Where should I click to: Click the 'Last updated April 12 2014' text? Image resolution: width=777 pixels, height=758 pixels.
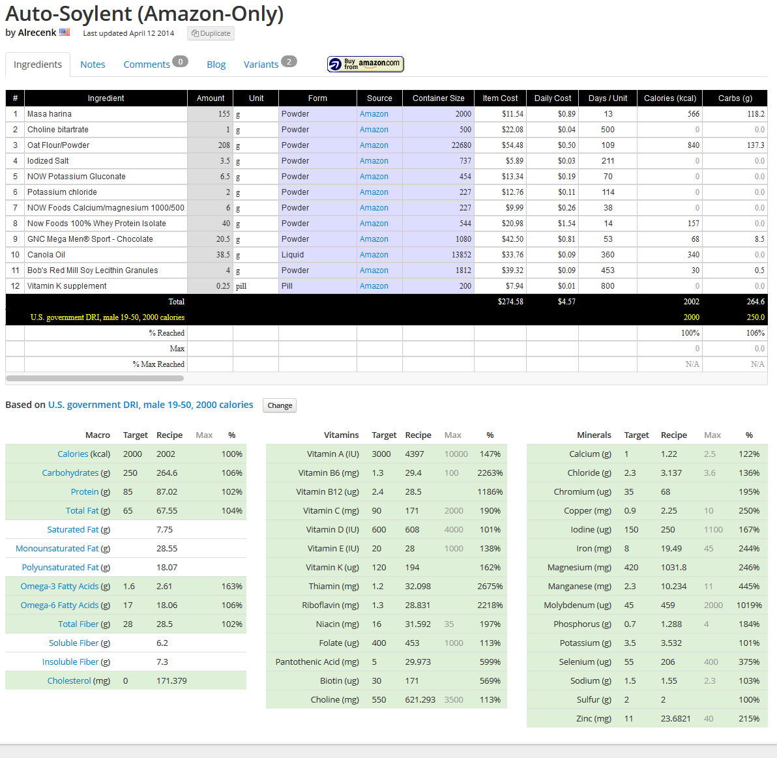(128, 33)
